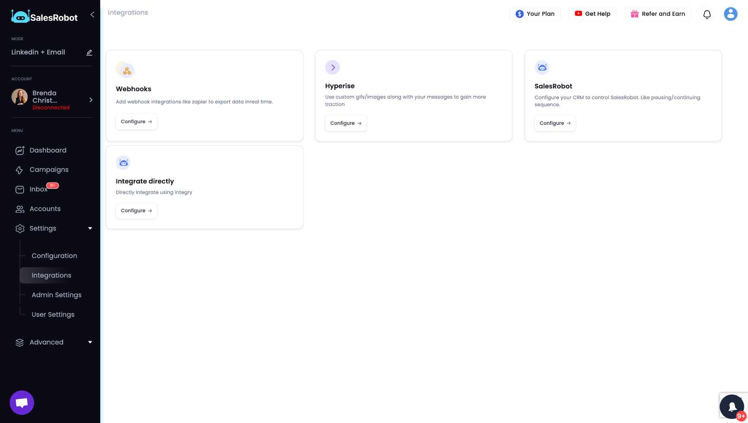The image size is (748, 423).
Task: Open the Dashboard from the sidebar
Action: pos(48,150)
